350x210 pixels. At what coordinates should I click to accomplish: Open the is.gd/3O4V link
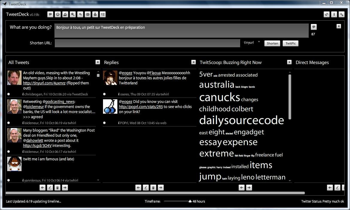(x=37, y=146)
